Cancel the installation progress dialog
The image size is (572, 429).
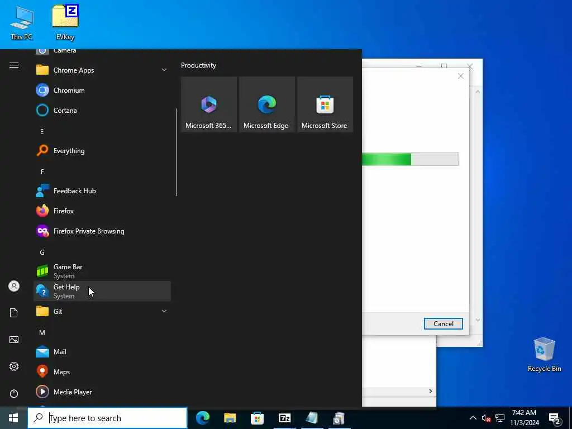[x=443, y=323]
